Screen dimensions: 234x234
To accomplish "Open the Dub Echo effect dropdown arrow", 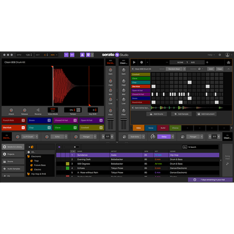I will 143,137.
